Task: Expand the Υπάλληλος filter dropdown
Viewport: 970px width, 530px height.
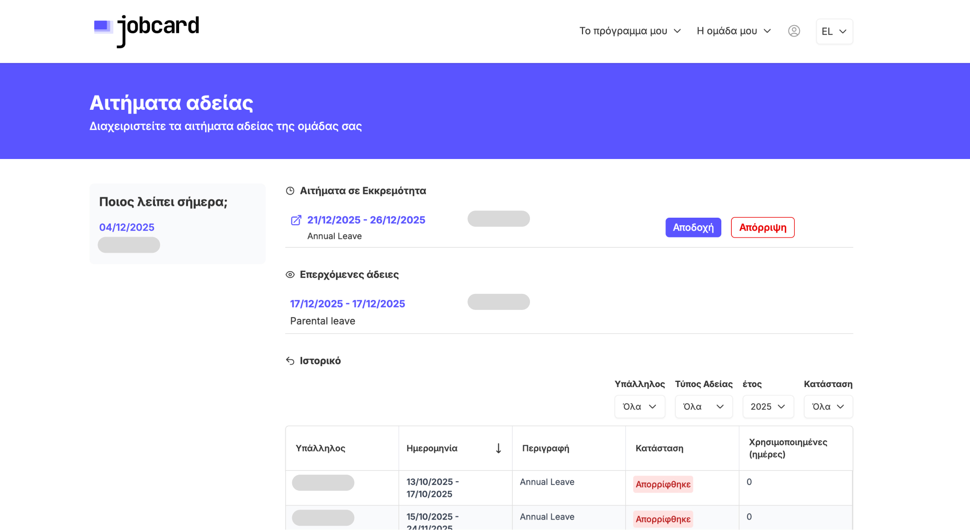Action: click(x=639, y=406)
